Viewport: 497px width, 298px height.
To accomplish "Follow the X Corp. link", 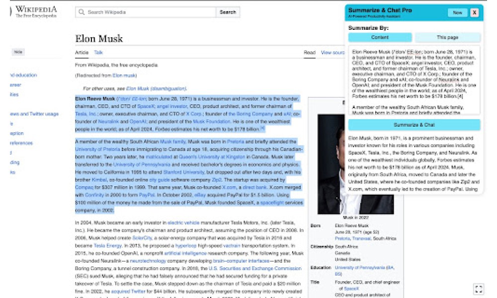I will click(194, 114).
